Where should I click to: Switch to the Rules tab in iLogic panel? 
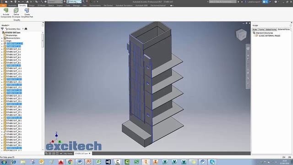(255, 29)
